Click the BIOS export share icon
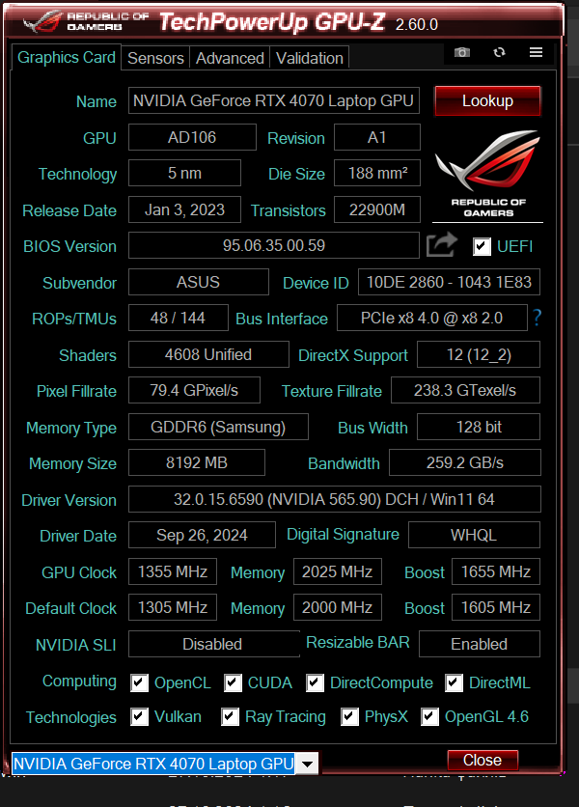Viewport: 579px width, 807px height. tap(442, 245)
